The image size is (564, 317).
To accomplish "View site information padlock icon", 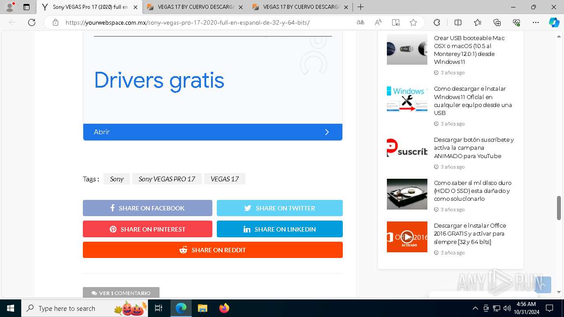I will (x=56, y=22).
